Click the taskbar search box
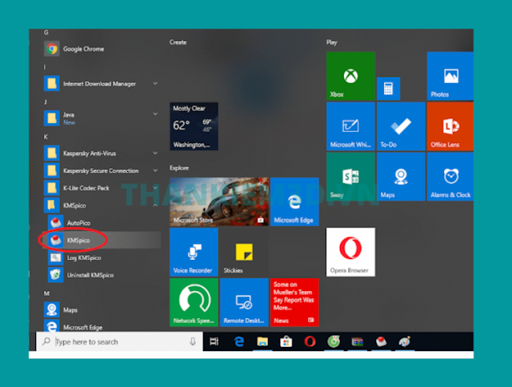512x387 pixels. click(119, 341)
